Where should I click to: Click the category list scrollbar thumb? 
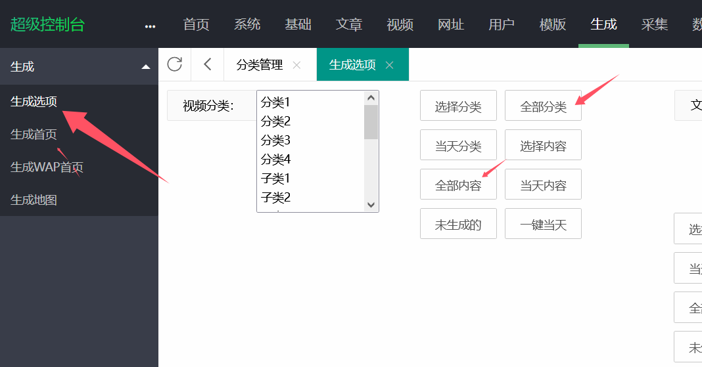coord(371,122)
